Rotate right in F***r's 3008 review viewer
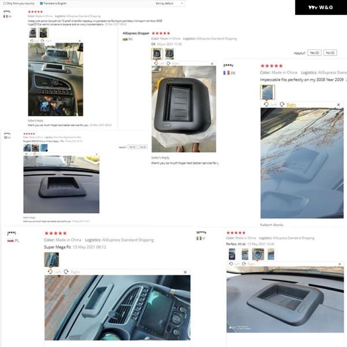347x347 pixels. 287,105
